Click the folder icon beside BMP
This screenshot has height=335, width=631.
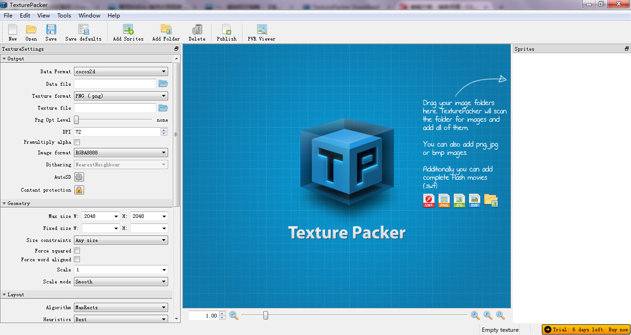(491, 200)
